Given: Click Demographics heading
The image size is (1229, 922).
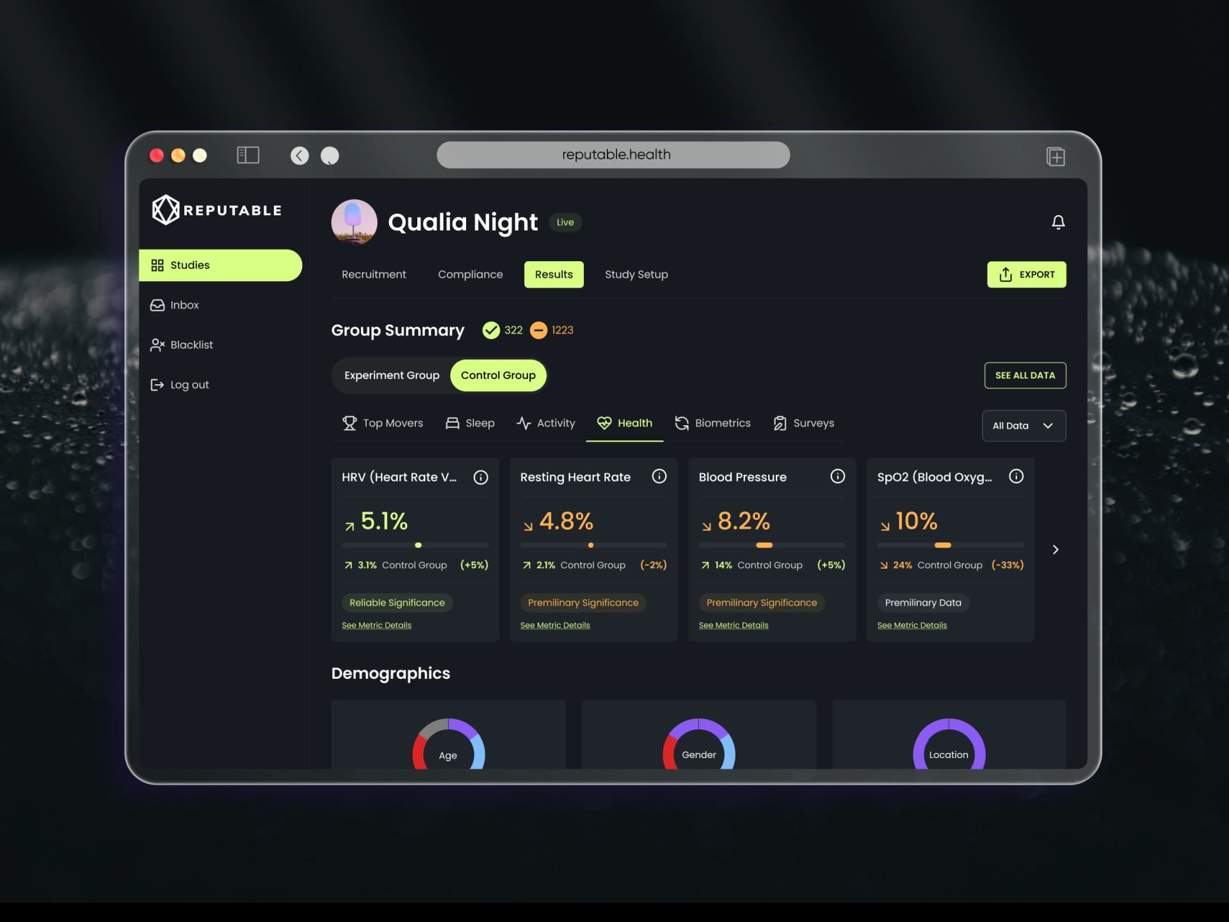Looking at the screenshot, I should (x=390, y=674).
